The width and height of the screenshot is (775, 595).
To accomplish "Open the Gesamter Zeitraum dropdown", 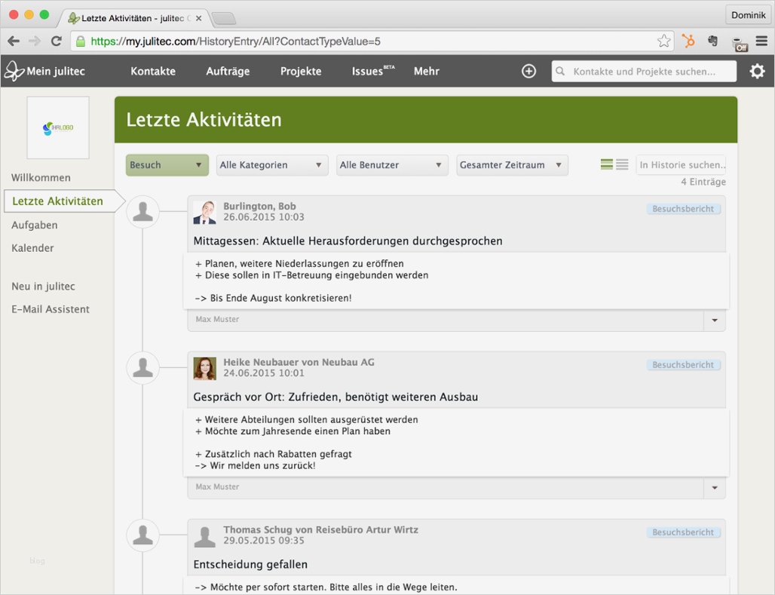I will coord(512,165).
